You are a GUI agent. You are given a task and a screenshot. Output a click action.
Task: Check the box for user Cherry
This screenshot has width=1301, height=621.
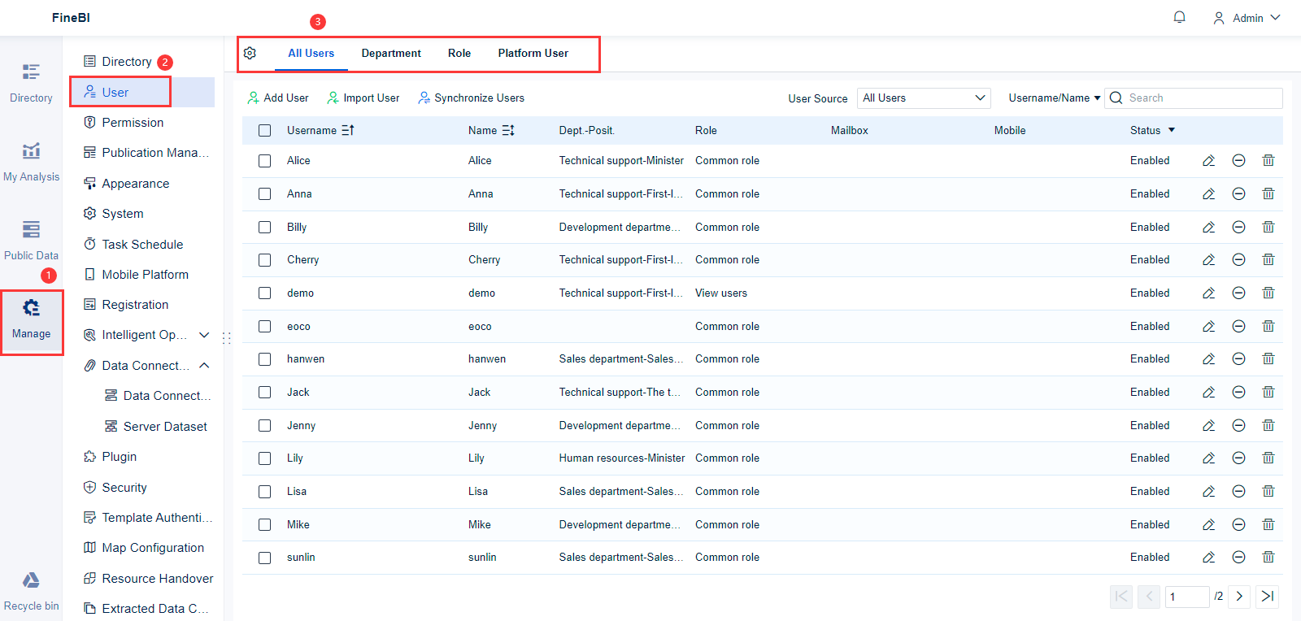pos(264,260)
